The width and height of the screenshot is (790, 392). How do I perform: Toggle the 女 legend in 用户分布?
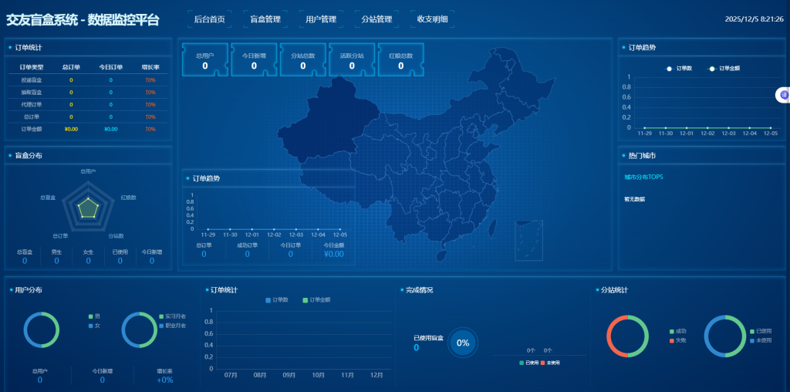point(94,326)
